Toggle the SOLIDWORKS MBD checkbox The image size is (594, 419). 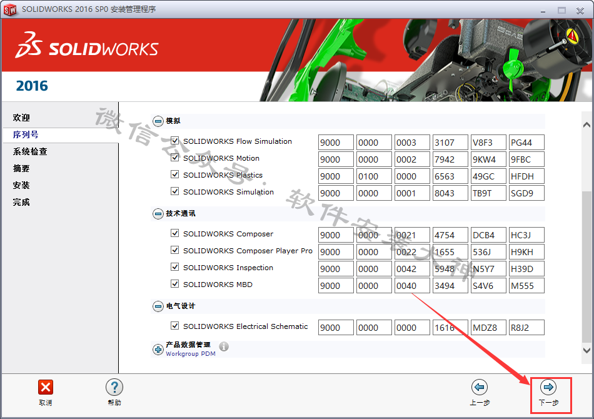click(x=174, y=283)
